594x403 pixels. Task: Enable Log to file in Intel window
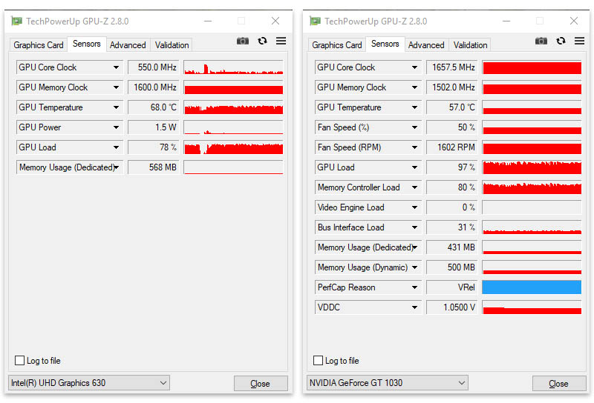click(x=20, y=360)
